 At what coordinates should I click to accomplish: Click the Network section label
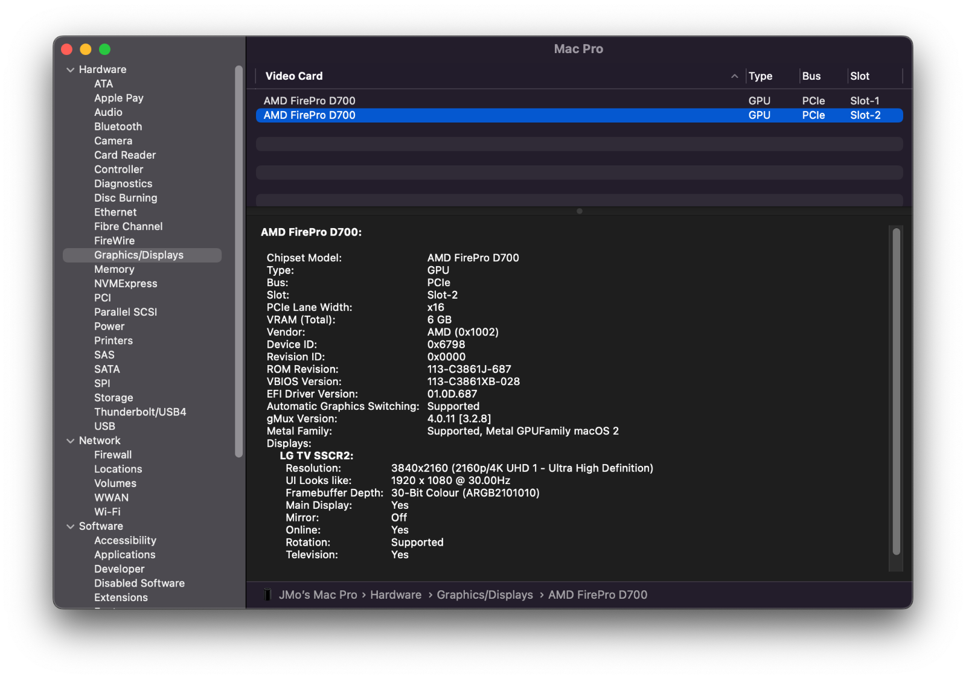pyautogui.click(x=100, y=441)
